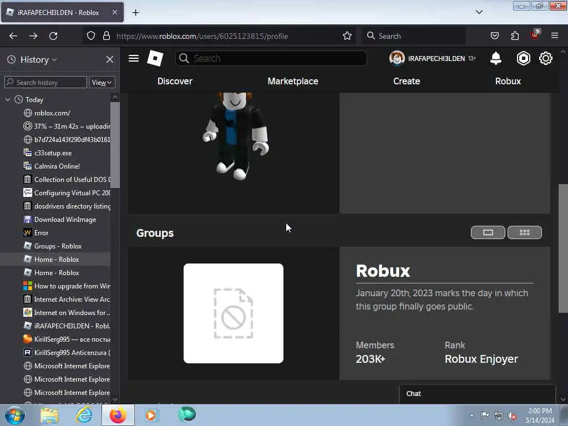Show the list all tabs chevron
The height and width of the screenshot is (426, 568).
pyautogui.click(x=479, y=12)
